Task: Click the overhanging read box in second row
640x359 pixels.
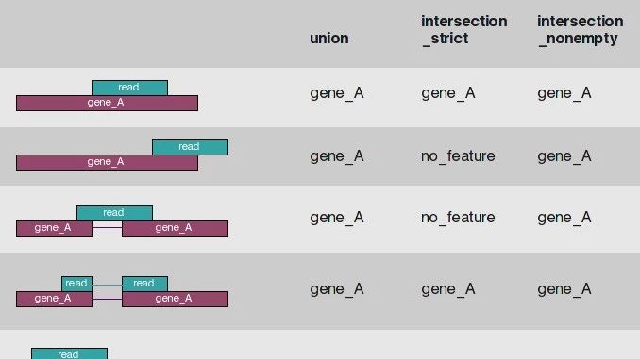Action: click(190, 147)
